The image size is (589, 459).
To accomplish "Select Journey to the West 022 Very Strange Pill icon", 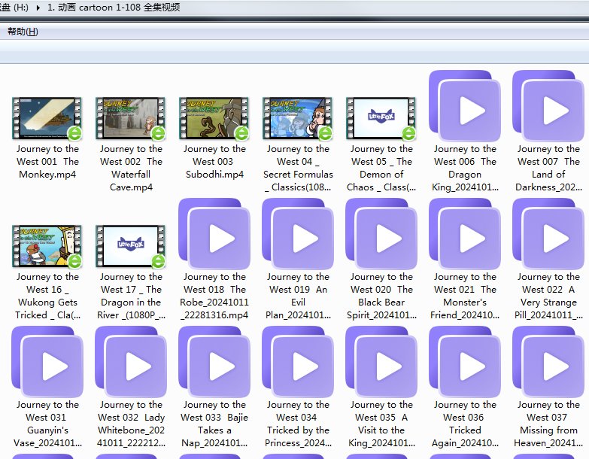I will 548,234.
